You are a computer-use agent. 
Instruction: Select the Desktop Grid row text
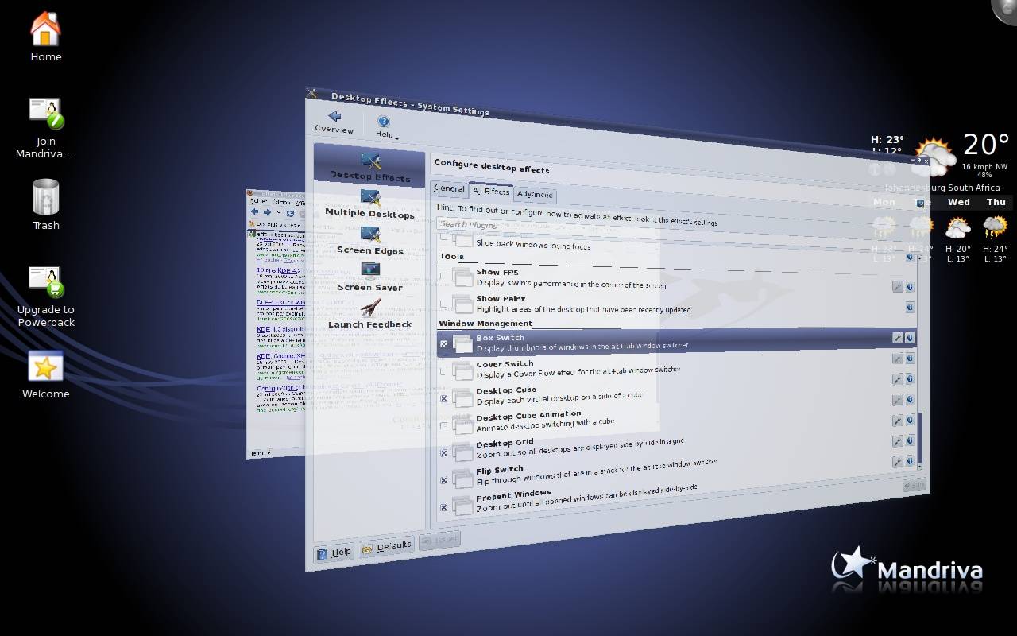(580, 448)
